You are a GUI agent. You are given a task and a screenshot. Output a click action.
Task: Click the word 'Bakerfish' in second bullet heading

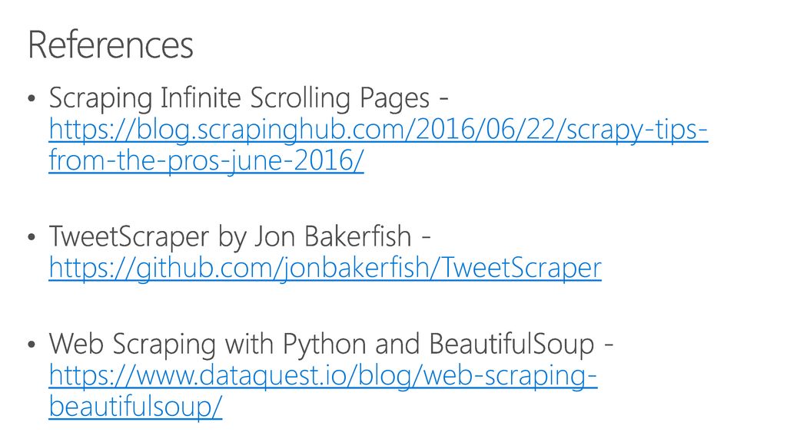[358, 236]
